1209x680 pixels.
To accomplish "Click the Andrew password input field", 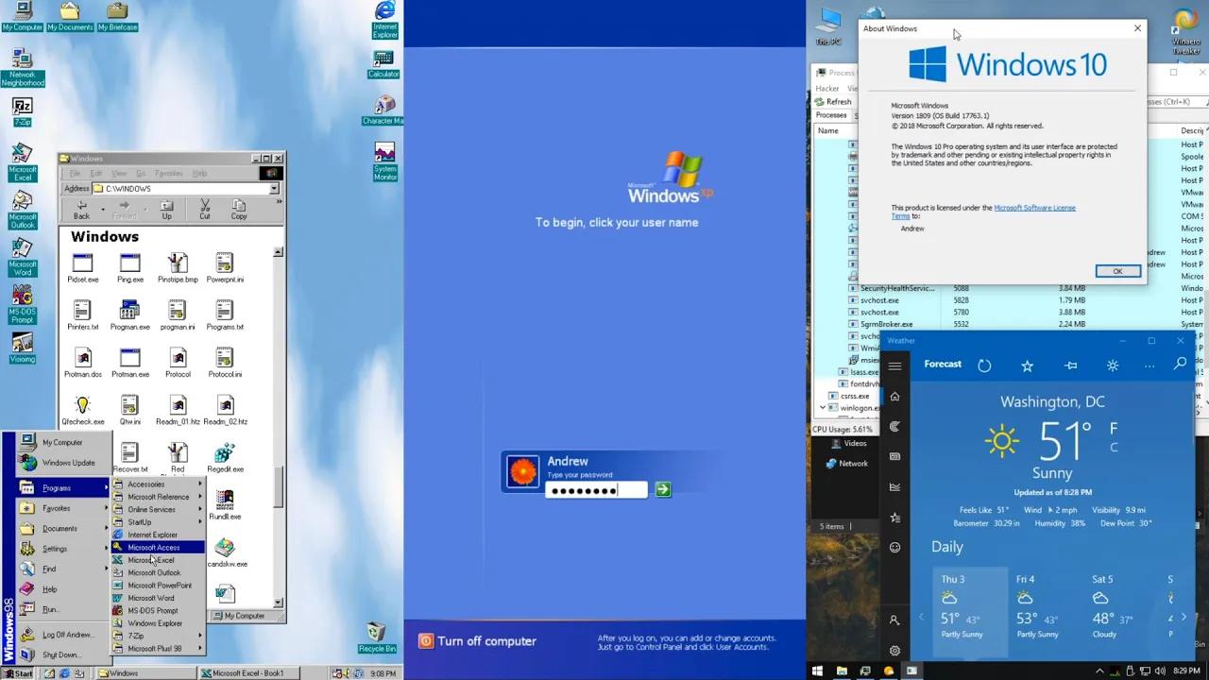I will (597, 490).
